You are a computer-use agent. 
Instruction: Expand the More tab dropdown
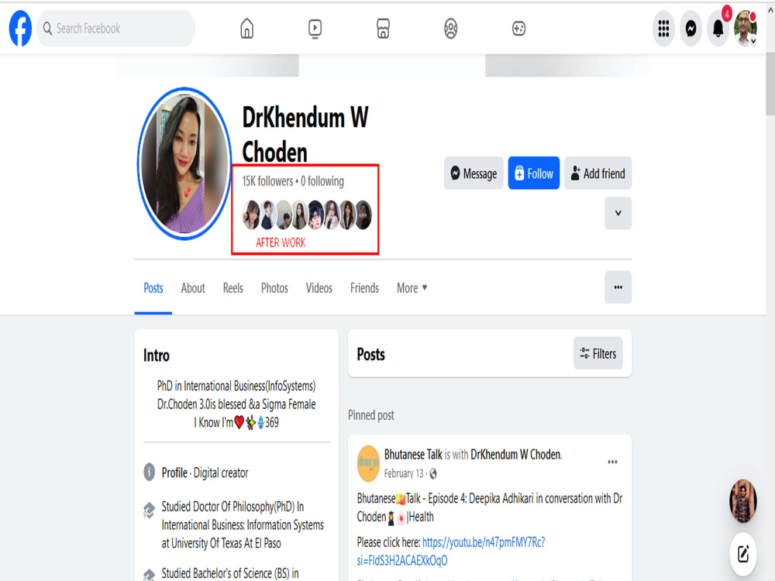412,288
